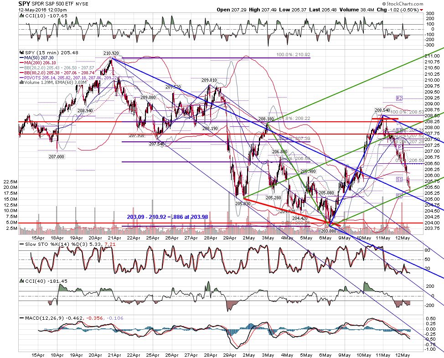
Task: Select the P pivot point marker
Action: (399, 147)
